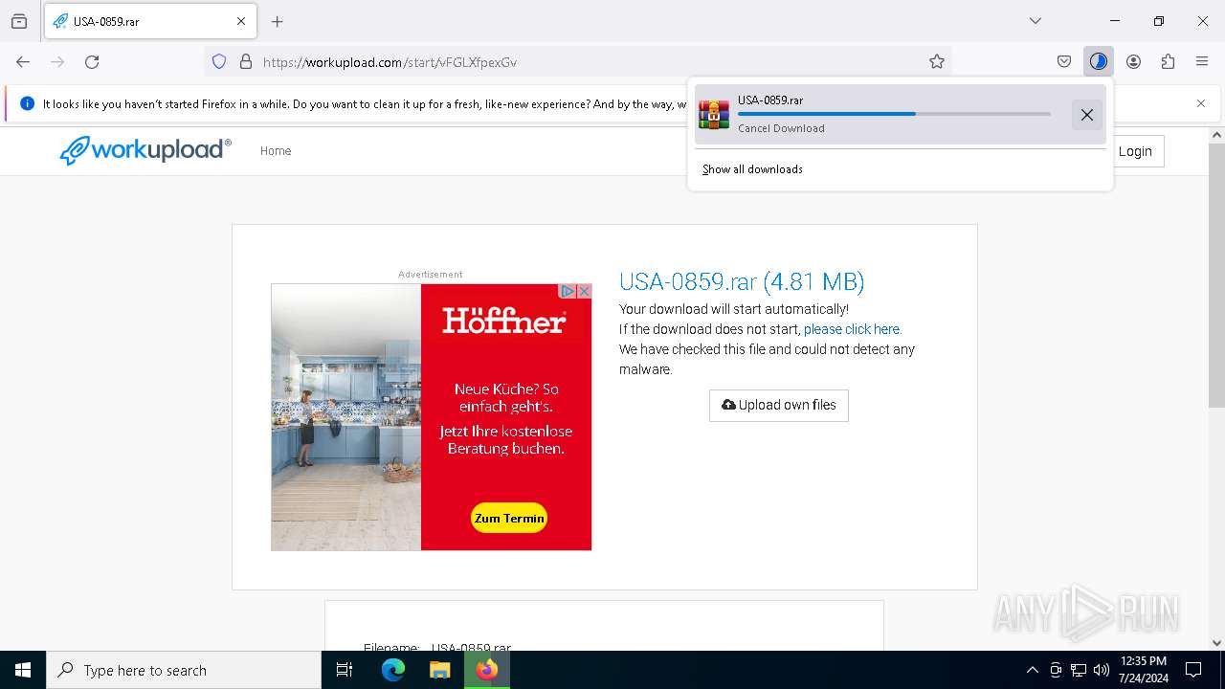Click the Advertisement label
1225x689 pixels.
(431, 275)
